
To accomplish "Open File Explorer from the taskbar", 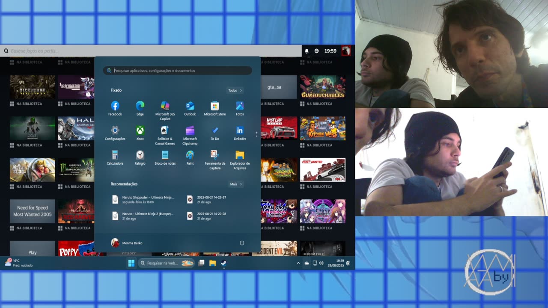I will click(x=212, y=263).
